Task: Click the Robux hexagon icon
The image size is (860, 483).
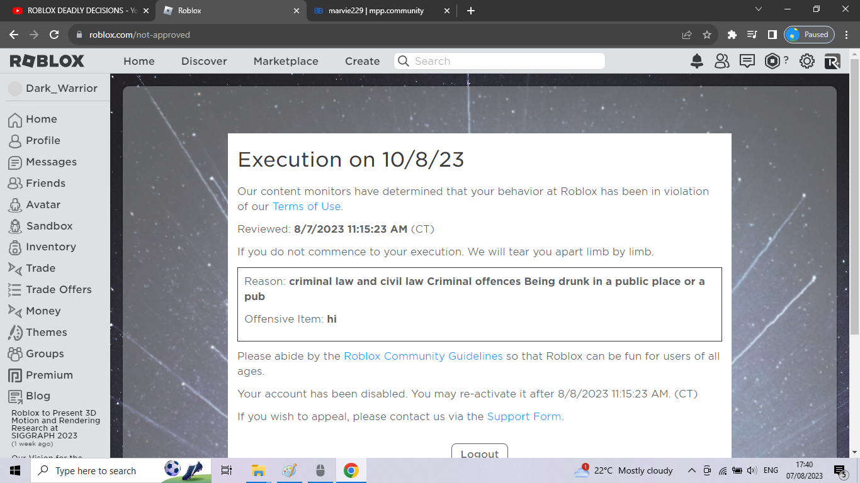Action: [772, 61]
